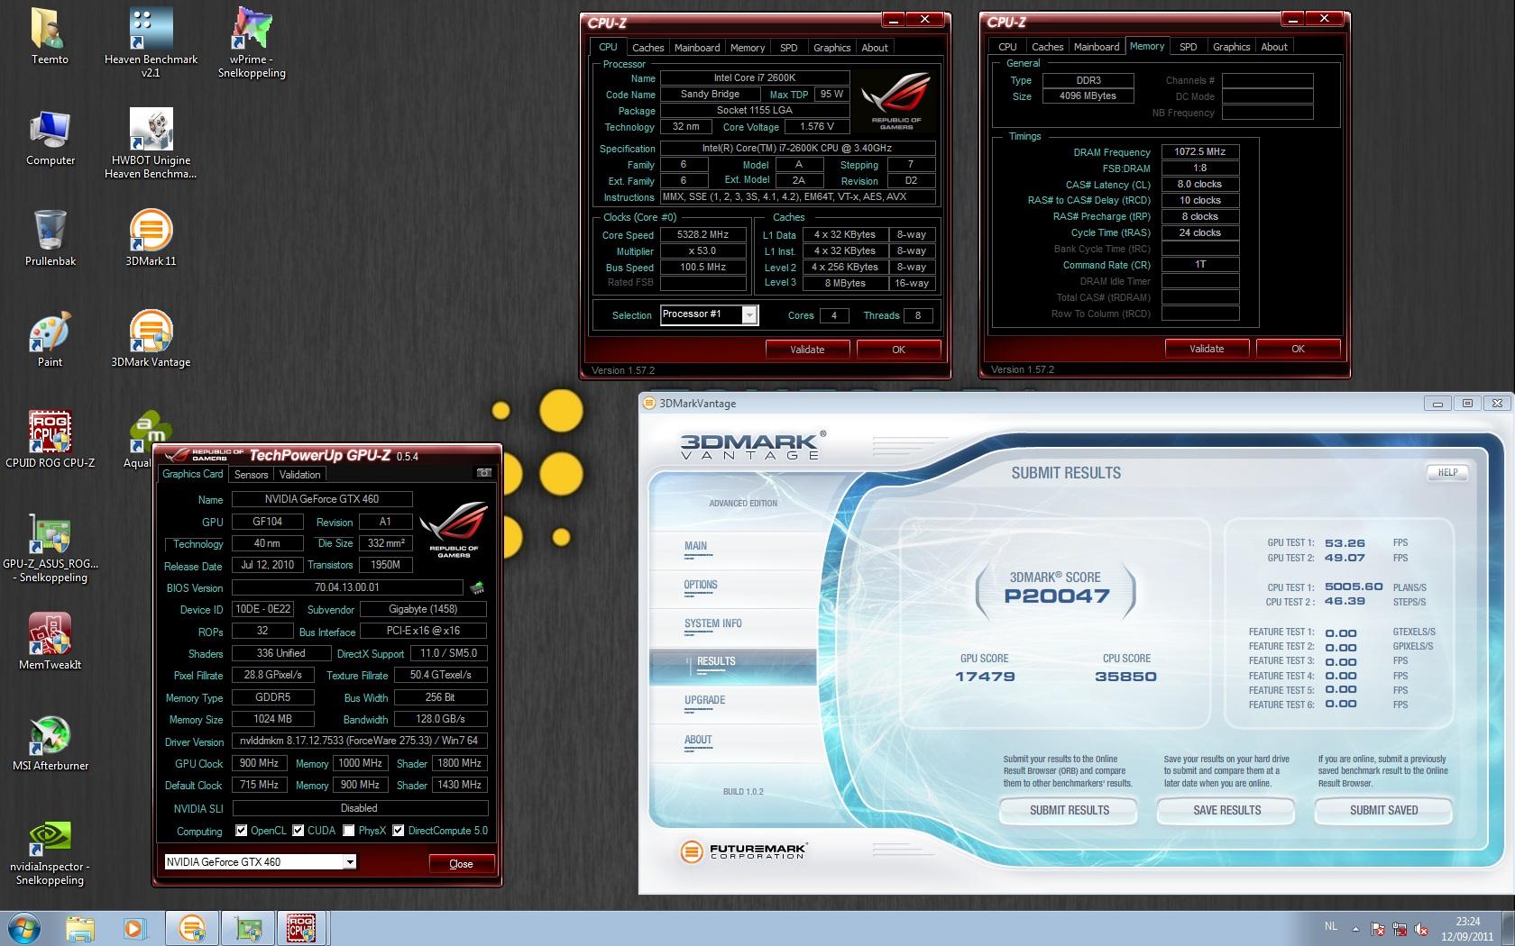Click OK in the left CPU-Z window
1515x946 pixels.
pos(898,350)
